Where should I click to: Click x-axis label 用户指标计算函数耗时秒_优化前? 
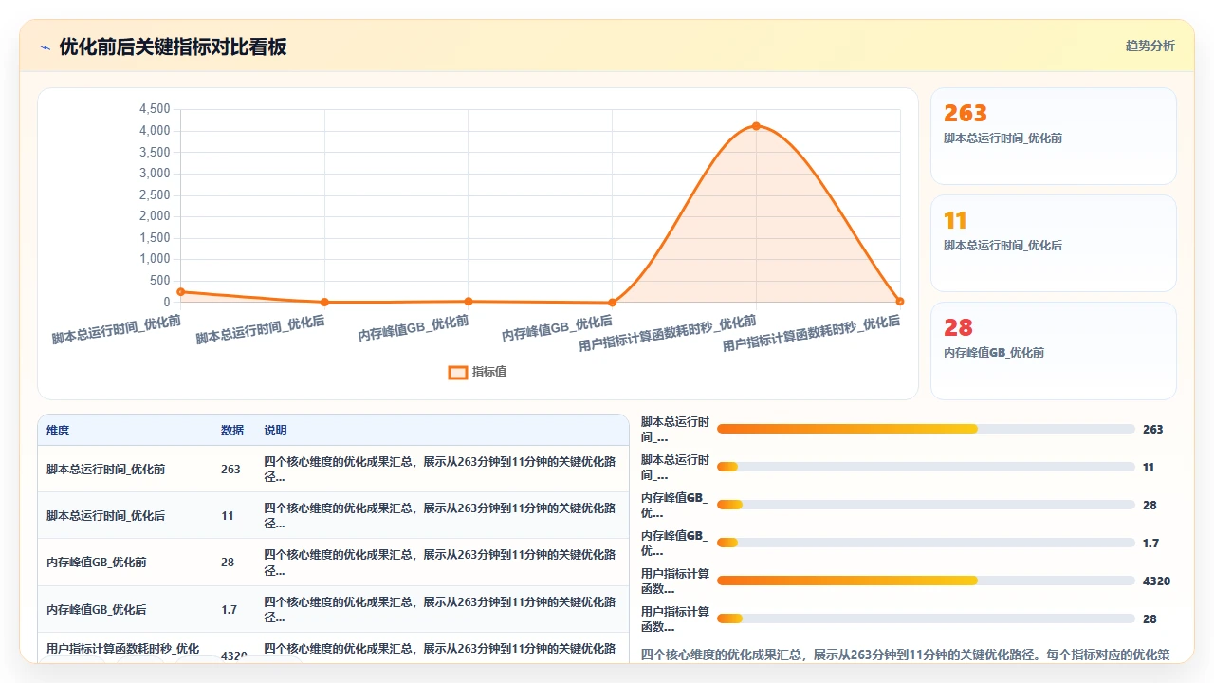pos(668,333)
